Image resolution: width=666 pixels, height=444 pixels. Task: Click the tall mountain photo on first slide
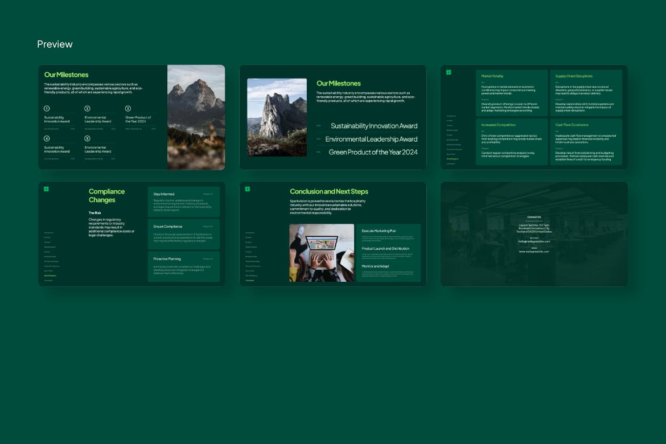[196, 117]
